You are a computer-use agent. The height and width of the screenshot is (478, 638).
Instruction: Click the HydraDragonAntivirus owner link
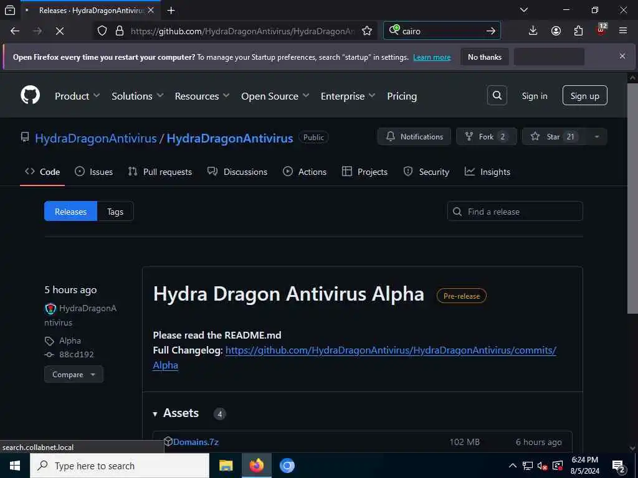pos(95,138)
